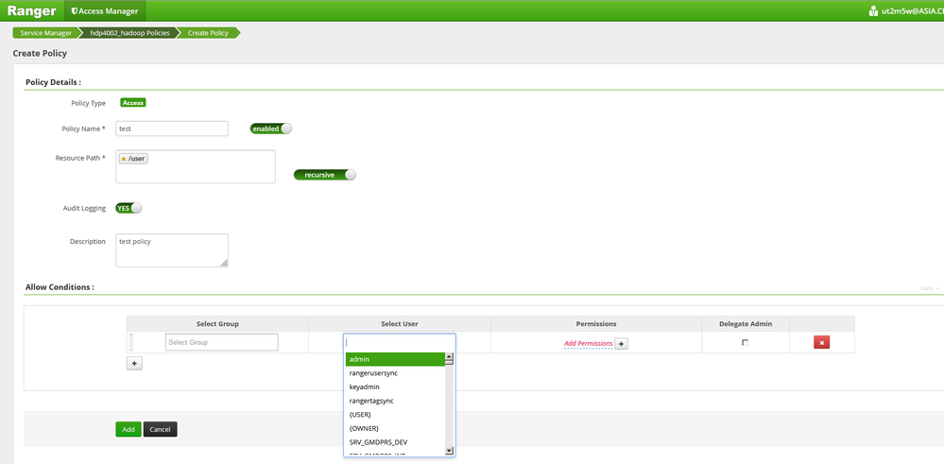Click the Add Permissions link
Image resolution: width=944 pixels, height=464 pixels.
[x=588, y=344]
